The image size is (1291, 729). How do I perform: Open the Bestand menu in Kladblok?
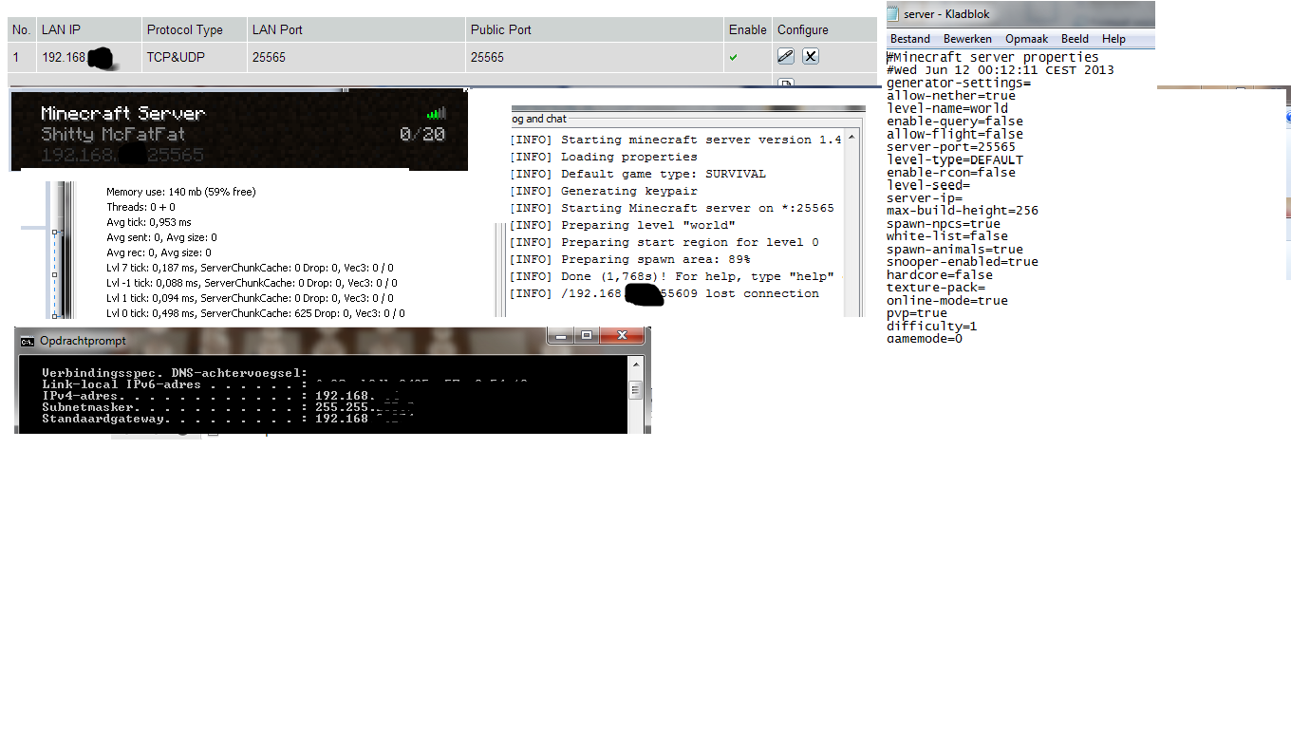(x=909, y=39)
